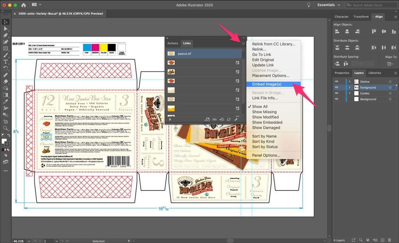399x243 pixels.
Task: Expand the Guides layer
Action: (350, 93)
